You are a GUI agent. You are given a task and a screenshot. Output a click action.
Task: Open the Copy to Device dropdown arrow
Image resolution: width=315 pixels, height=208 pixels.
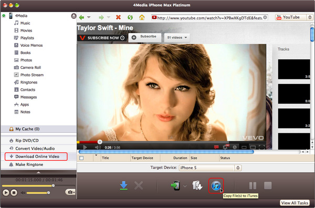(185, 186)
